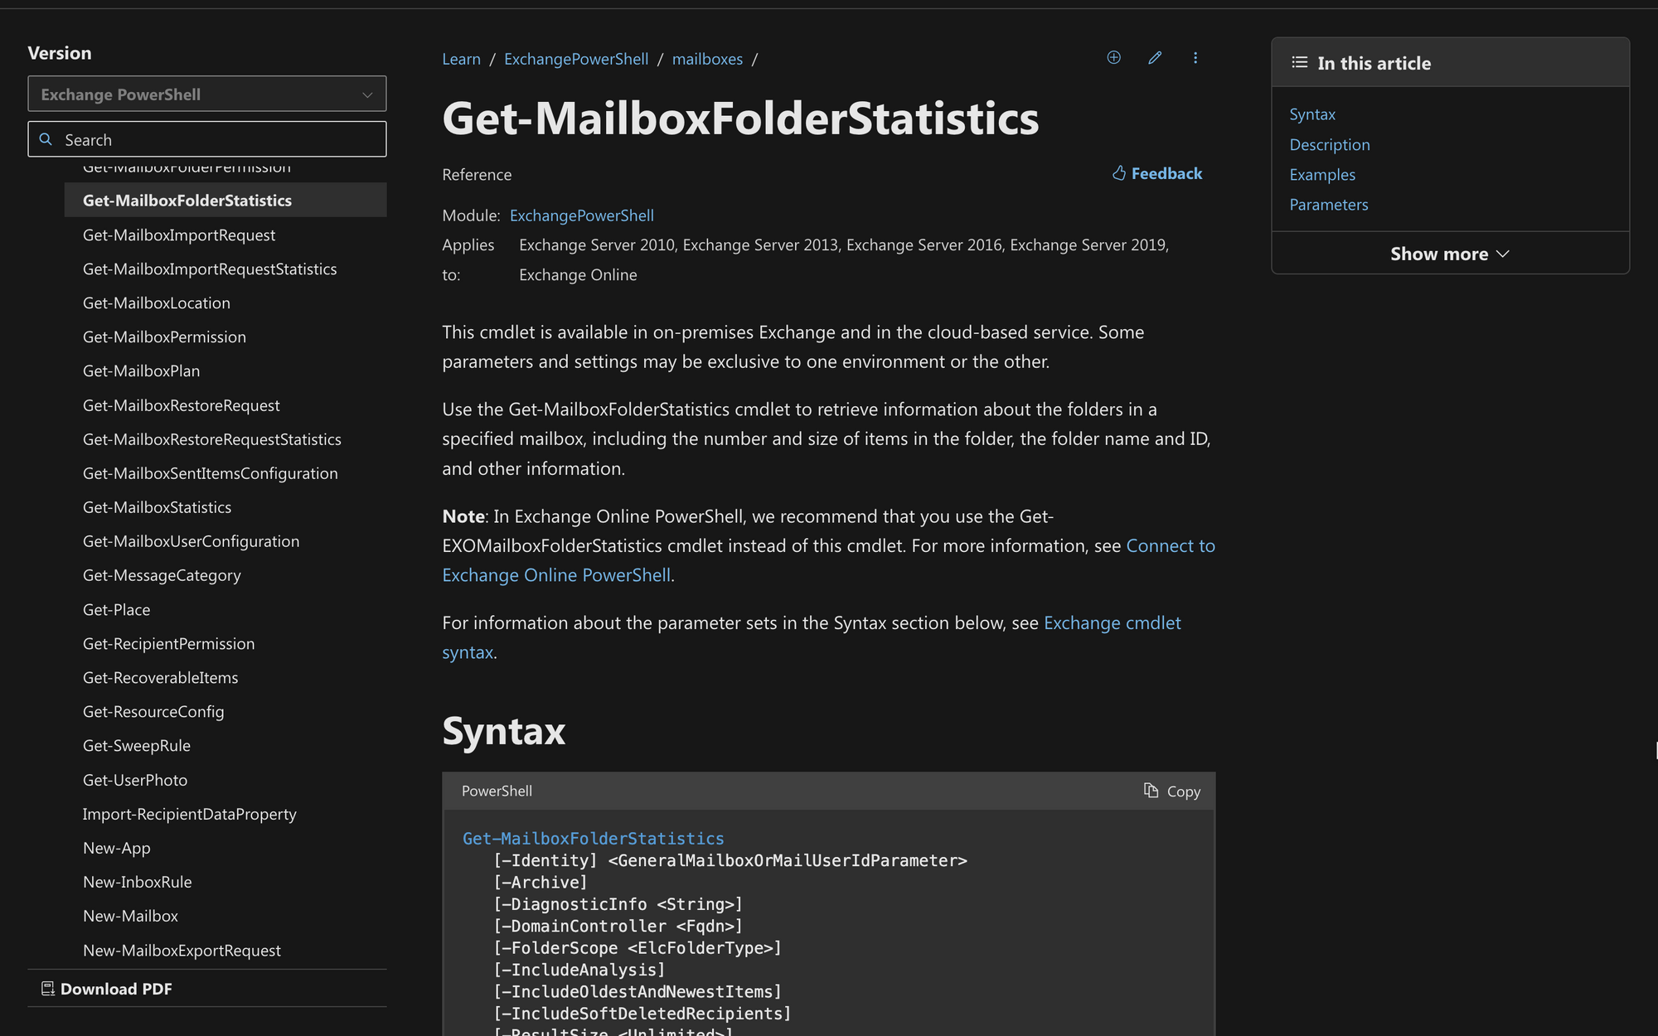The image size is (1658, 1036).
Task: Copy the Syntax code block
Action: tap(1171, 791)
